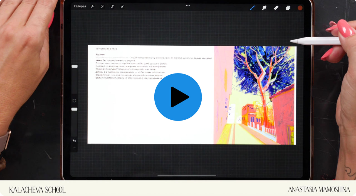Click the brush opacity slider handle
Image resolution: width=356 pixels, height=196 pixels.
coord(75,109)
